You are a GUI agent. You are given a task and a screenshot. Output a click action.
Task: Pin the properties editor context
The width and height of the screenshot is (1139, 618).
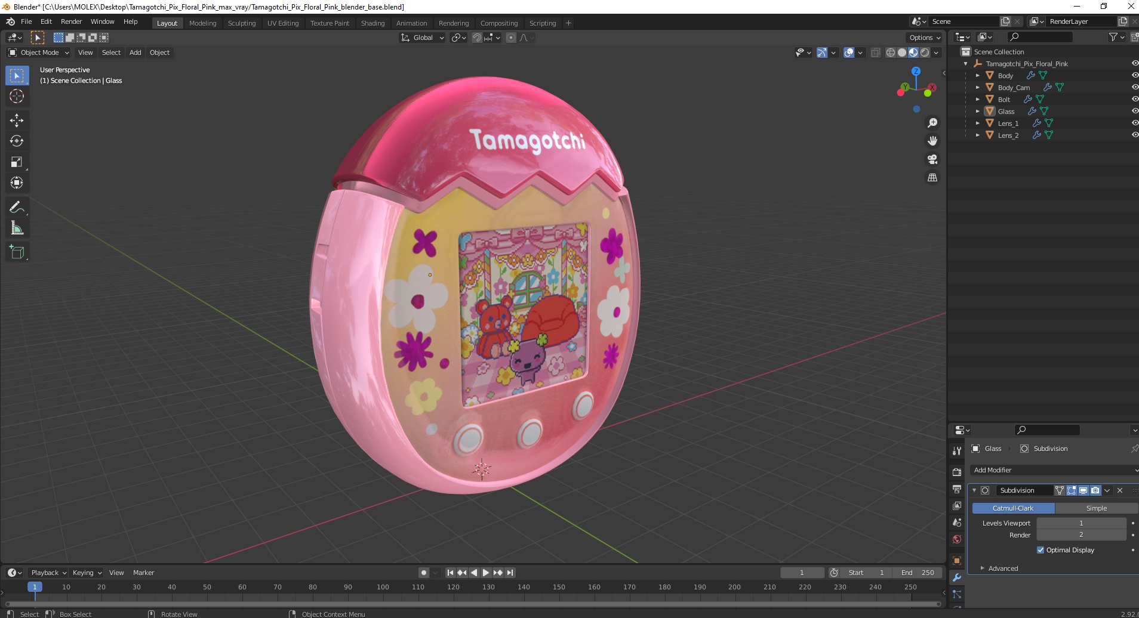tap(1134, 449)
